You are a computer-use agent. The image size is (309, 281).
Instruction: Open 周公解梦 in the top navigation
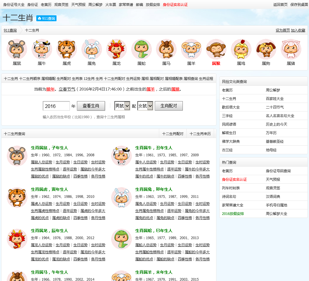click(x=95, y=4)
